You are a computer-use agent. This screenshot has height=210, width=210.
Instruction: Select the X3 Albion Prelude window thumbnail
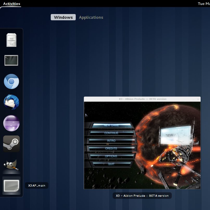coord(142,143)
